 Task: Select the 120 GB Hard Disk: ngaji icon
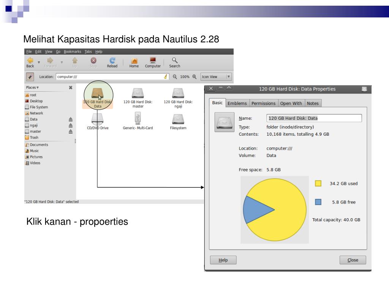pos(178,98)
